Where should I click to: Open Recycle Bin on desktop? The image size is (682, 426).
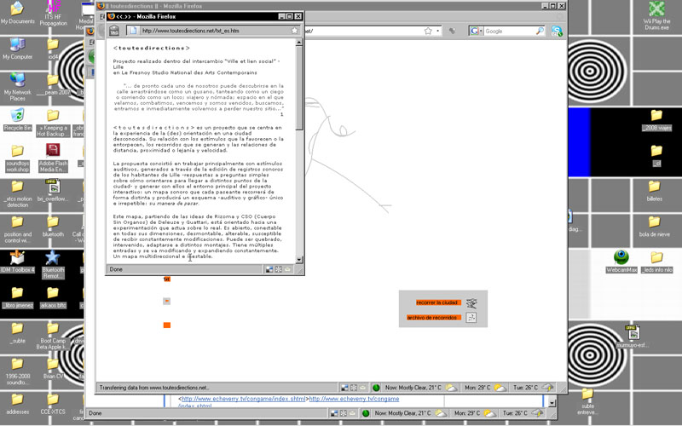coord(17,116)
